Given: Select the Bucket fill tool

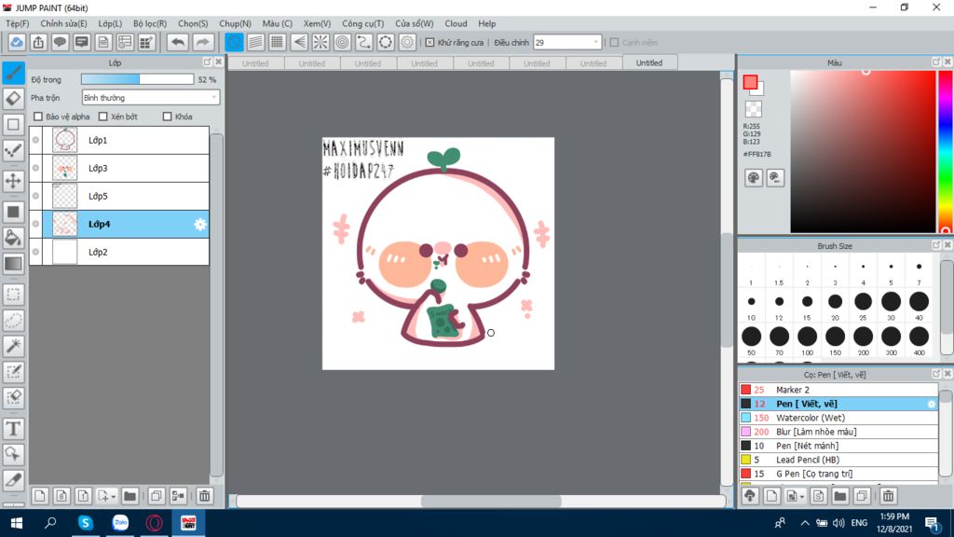Looking at the screenshot, I should point(13,238).
